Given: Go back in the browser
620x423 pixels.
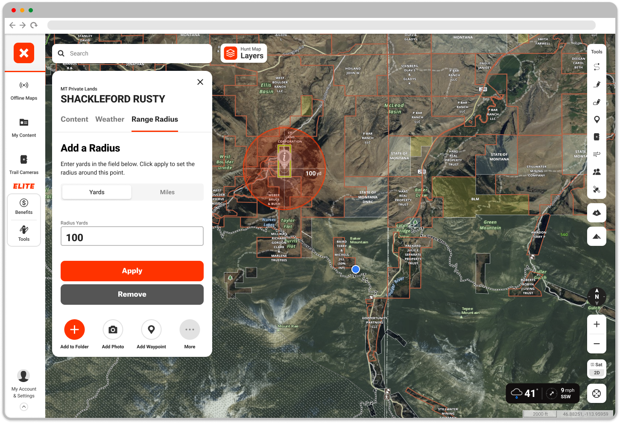Looking at the screenshot, I should click(12, 25).
